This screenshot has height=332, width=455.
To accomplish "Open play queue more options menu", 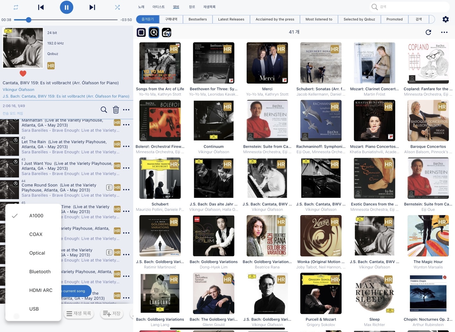I will 126,110.
